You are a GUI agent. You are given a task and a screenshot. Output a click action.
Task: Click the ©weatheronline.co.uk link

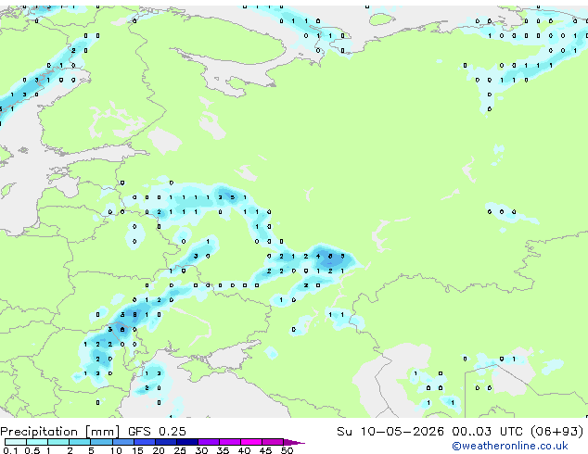(509, 446)
